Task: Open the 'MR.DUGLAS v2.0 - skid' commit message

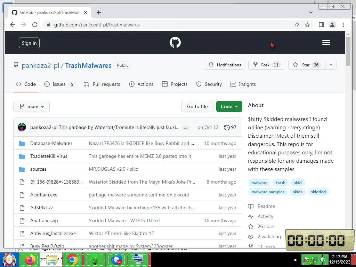Action: click(114, 169)
